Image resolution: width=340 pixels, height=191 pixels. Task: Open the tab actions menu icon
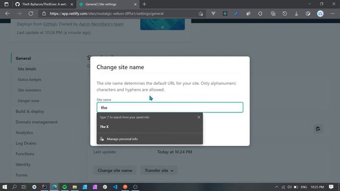[x=6, y=4]
